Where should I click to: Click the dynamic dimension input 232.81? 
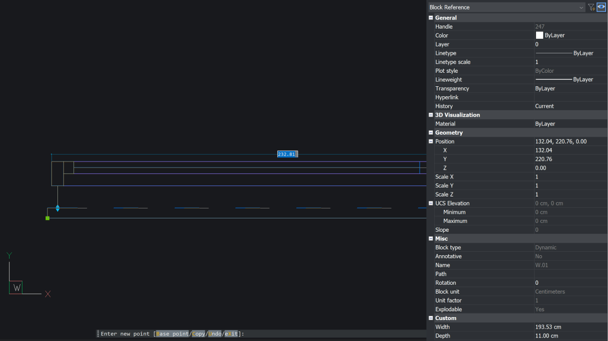click(x=287, y=155)
